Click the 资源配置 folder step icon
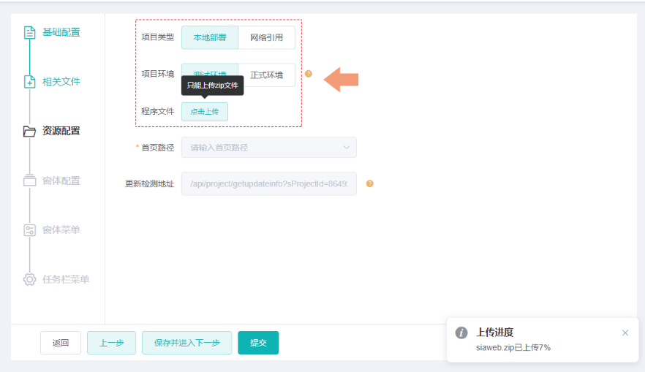Image resolution: width=645 pixels, height=372 pixels. coord(29,132)
